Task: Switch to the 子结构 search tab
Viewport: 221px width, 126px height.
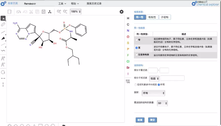Action: tap(165, 17)
